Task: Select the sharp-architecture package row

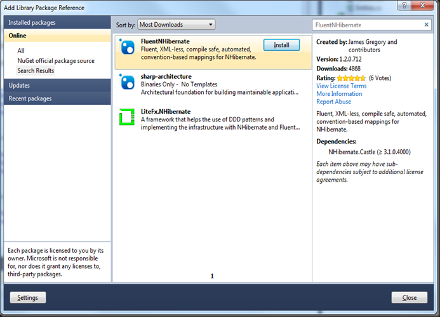Action: click(213, 84)
